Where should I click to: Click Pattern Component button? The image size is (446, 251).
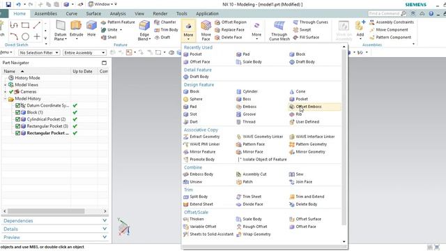(390, 37)
